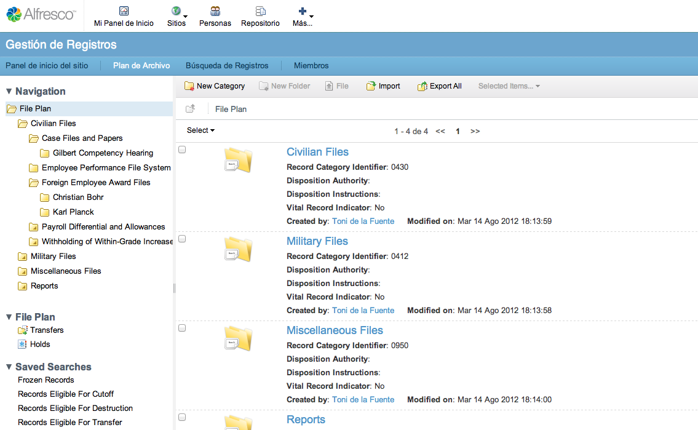The height and width of the screenshot is (430, 698).
Task: Select Civilian Files in navigation tree
Action: coord(54,123)
